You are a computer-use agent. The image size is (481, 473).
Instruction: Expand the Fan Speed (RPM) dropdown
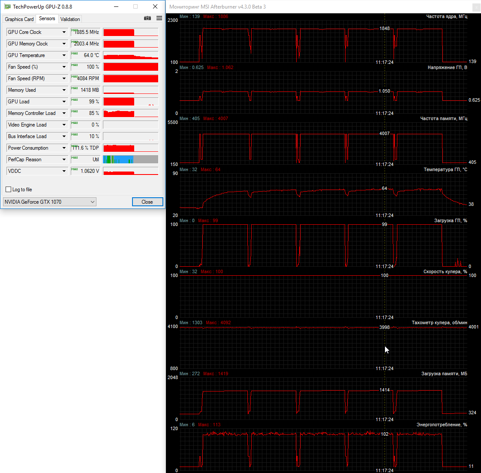click(64, 78)
